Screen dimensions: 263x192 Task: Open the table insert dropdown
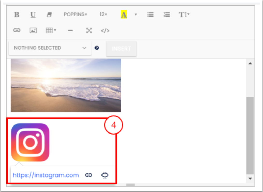pos(51,30)
